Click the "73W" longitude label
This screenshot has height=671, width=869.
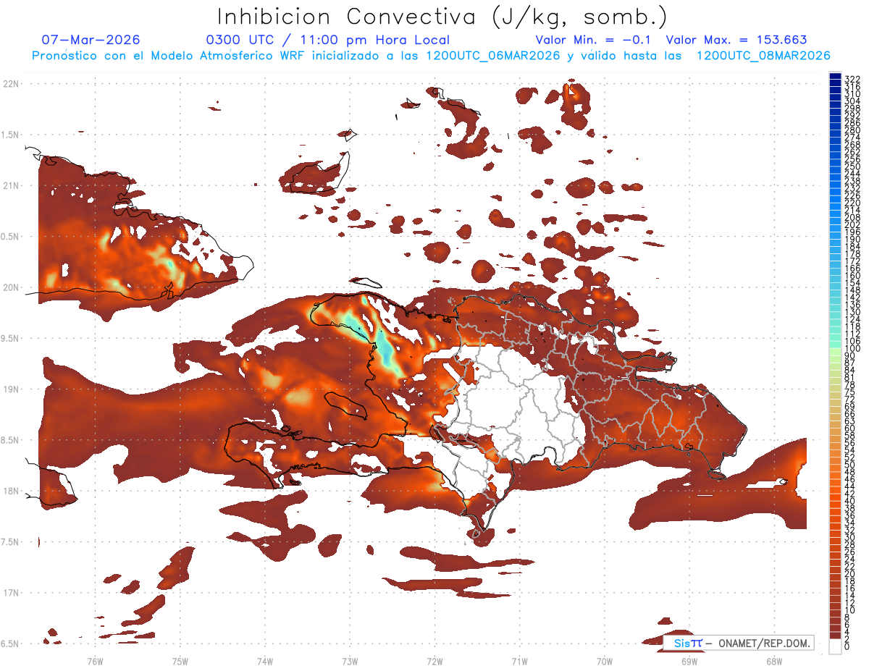point(350,661)
